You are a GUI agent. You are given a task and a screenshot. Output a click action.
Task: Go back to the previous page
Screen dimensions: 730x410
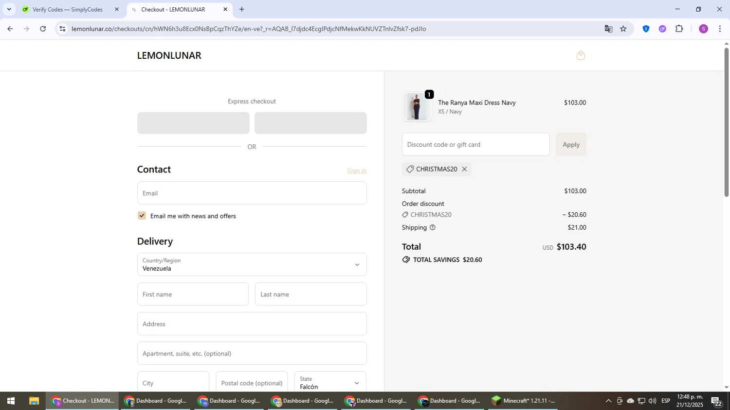point(10,29)
